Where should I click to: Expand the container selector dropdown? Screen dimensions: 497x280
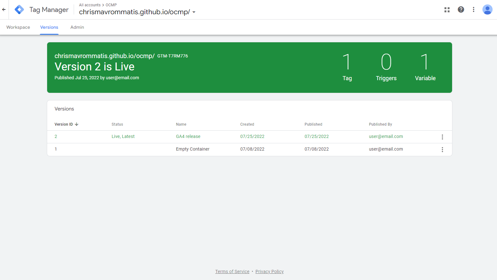click(x=194, y=12)
